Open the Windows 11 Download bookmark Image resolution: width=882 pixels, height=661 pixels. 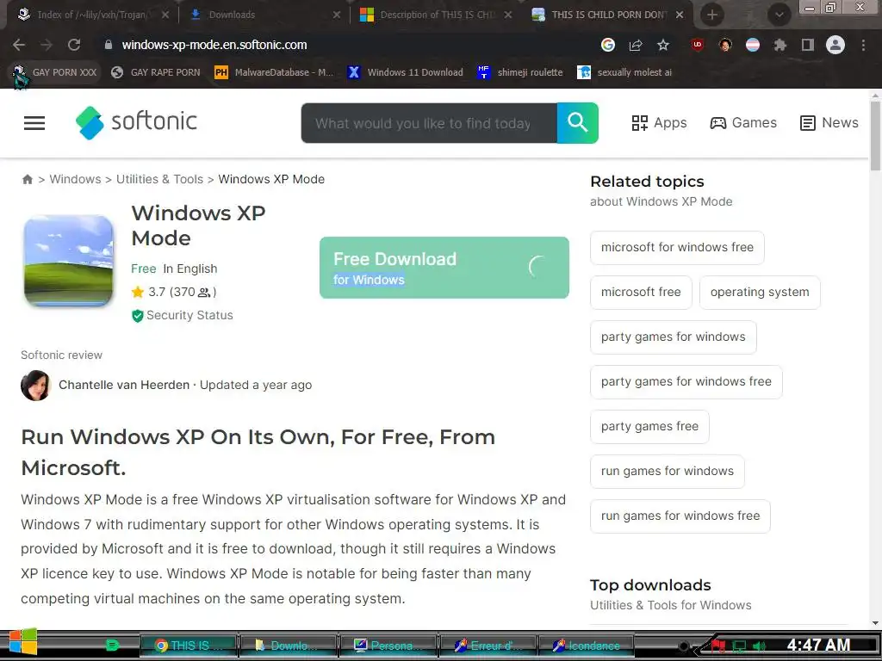click(406, 72)
